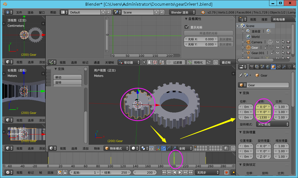Toggle renderability camera for Gear.001
Viewport: 298px width, 178px height.
pyautogui.click(x=289, y=53)
